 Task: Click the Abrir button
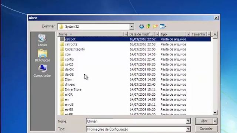tap(204, 121)
